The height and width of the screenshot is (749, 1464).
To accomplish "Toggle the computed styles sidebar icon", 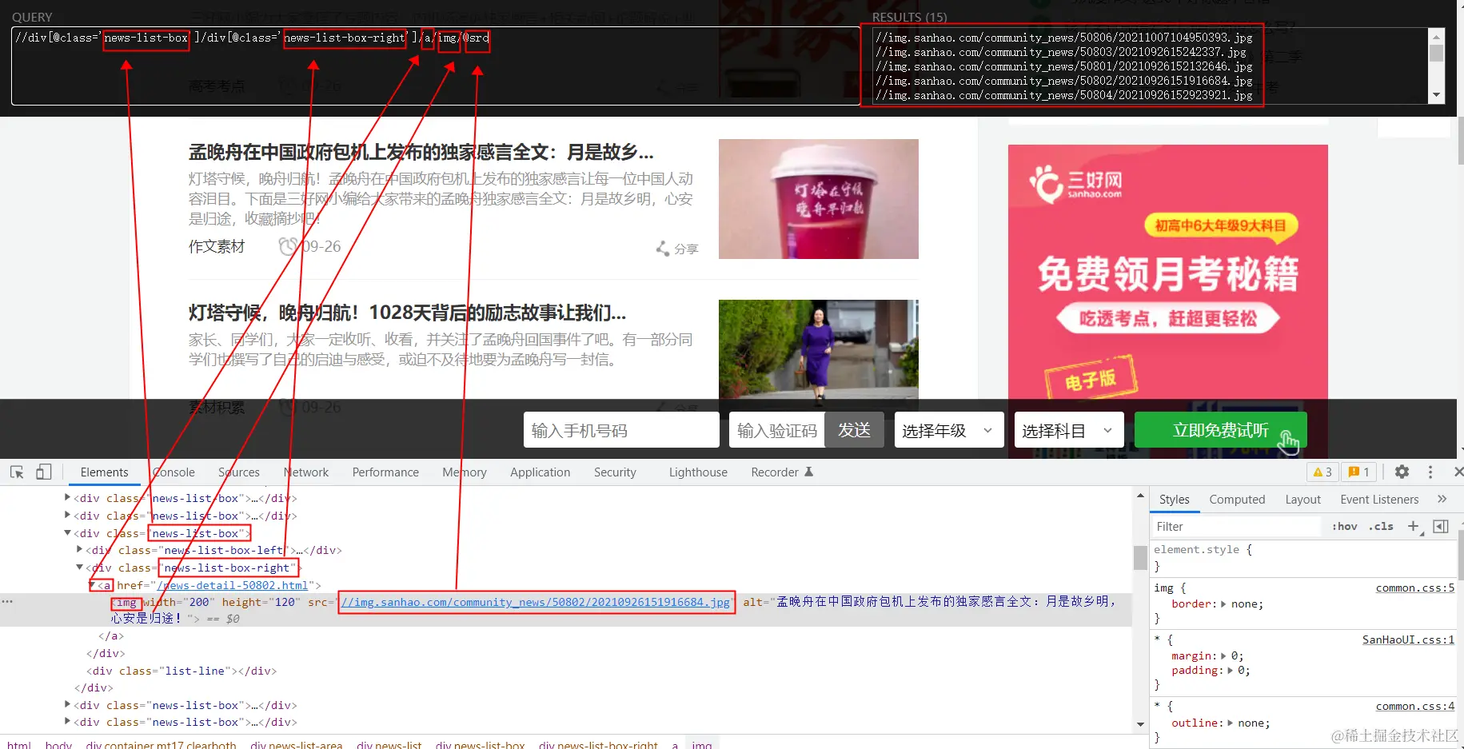I will (x=1441, y=526).
